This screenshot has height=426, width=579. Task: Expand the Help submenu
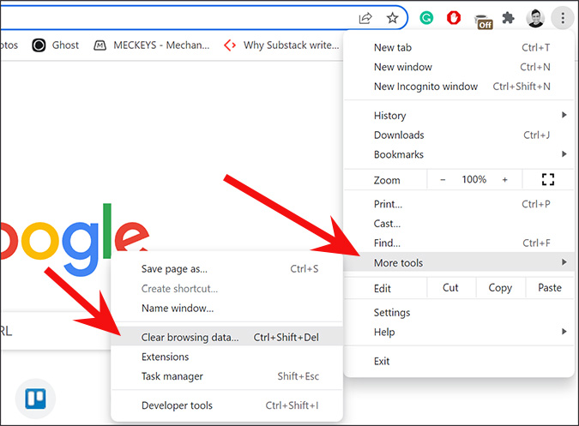pos(470,332)
